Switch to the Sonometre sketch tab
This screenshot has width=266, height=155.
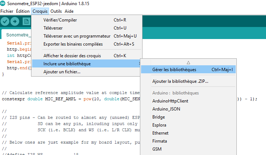click(x=16, y=35)
